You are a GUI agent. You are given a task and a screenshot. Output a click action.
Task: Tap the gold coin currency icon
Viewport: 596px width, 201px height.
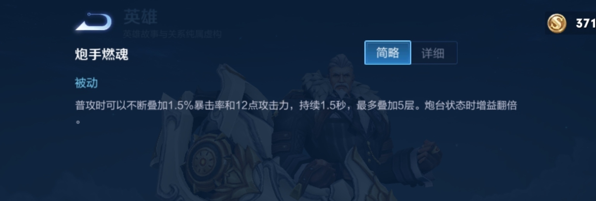[x=557, y=23]
